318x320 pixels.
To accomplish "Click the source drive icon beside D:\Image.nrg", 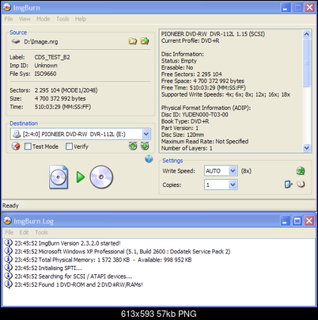I will pyautogui.click(x=16, y=41).
